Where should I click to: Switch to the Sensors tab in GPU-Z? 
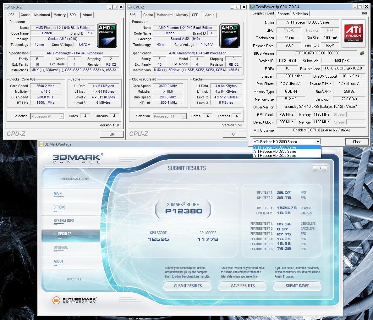[x=283, y=14]
